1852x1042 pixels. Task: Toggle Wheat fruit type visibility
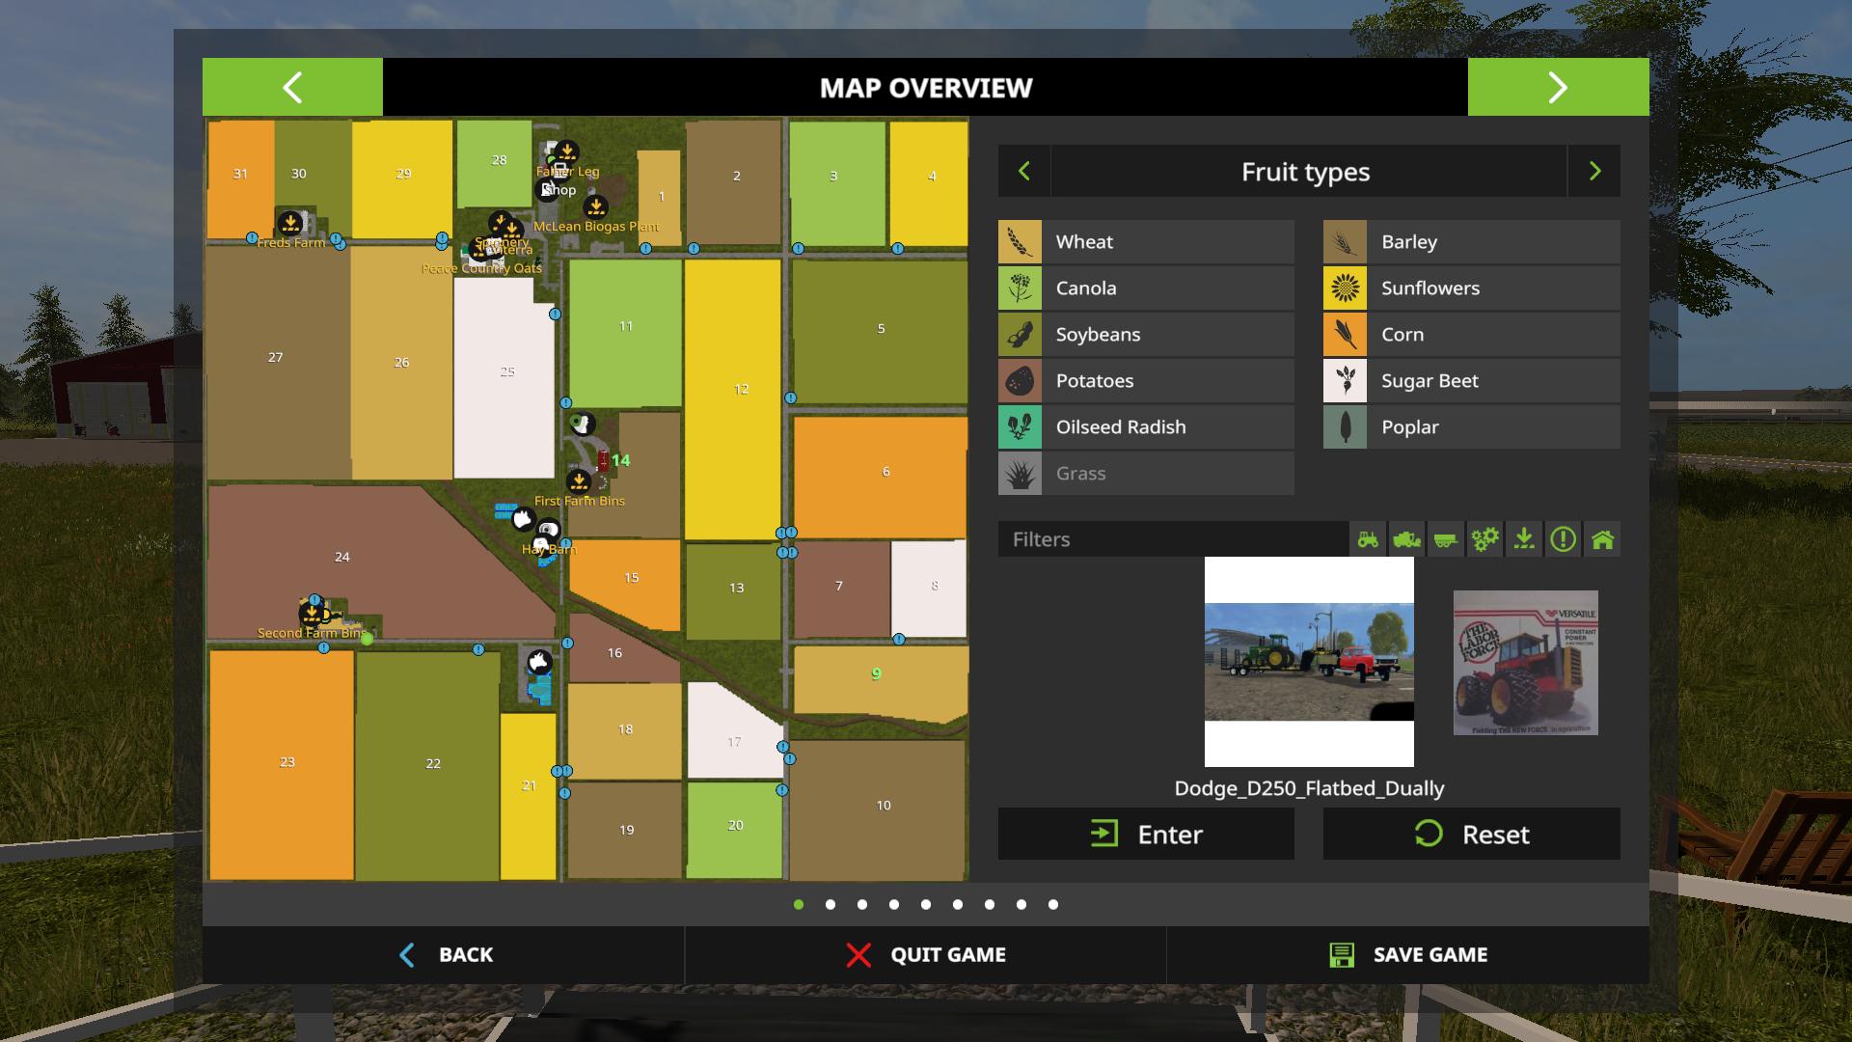tap(1146, 242)
